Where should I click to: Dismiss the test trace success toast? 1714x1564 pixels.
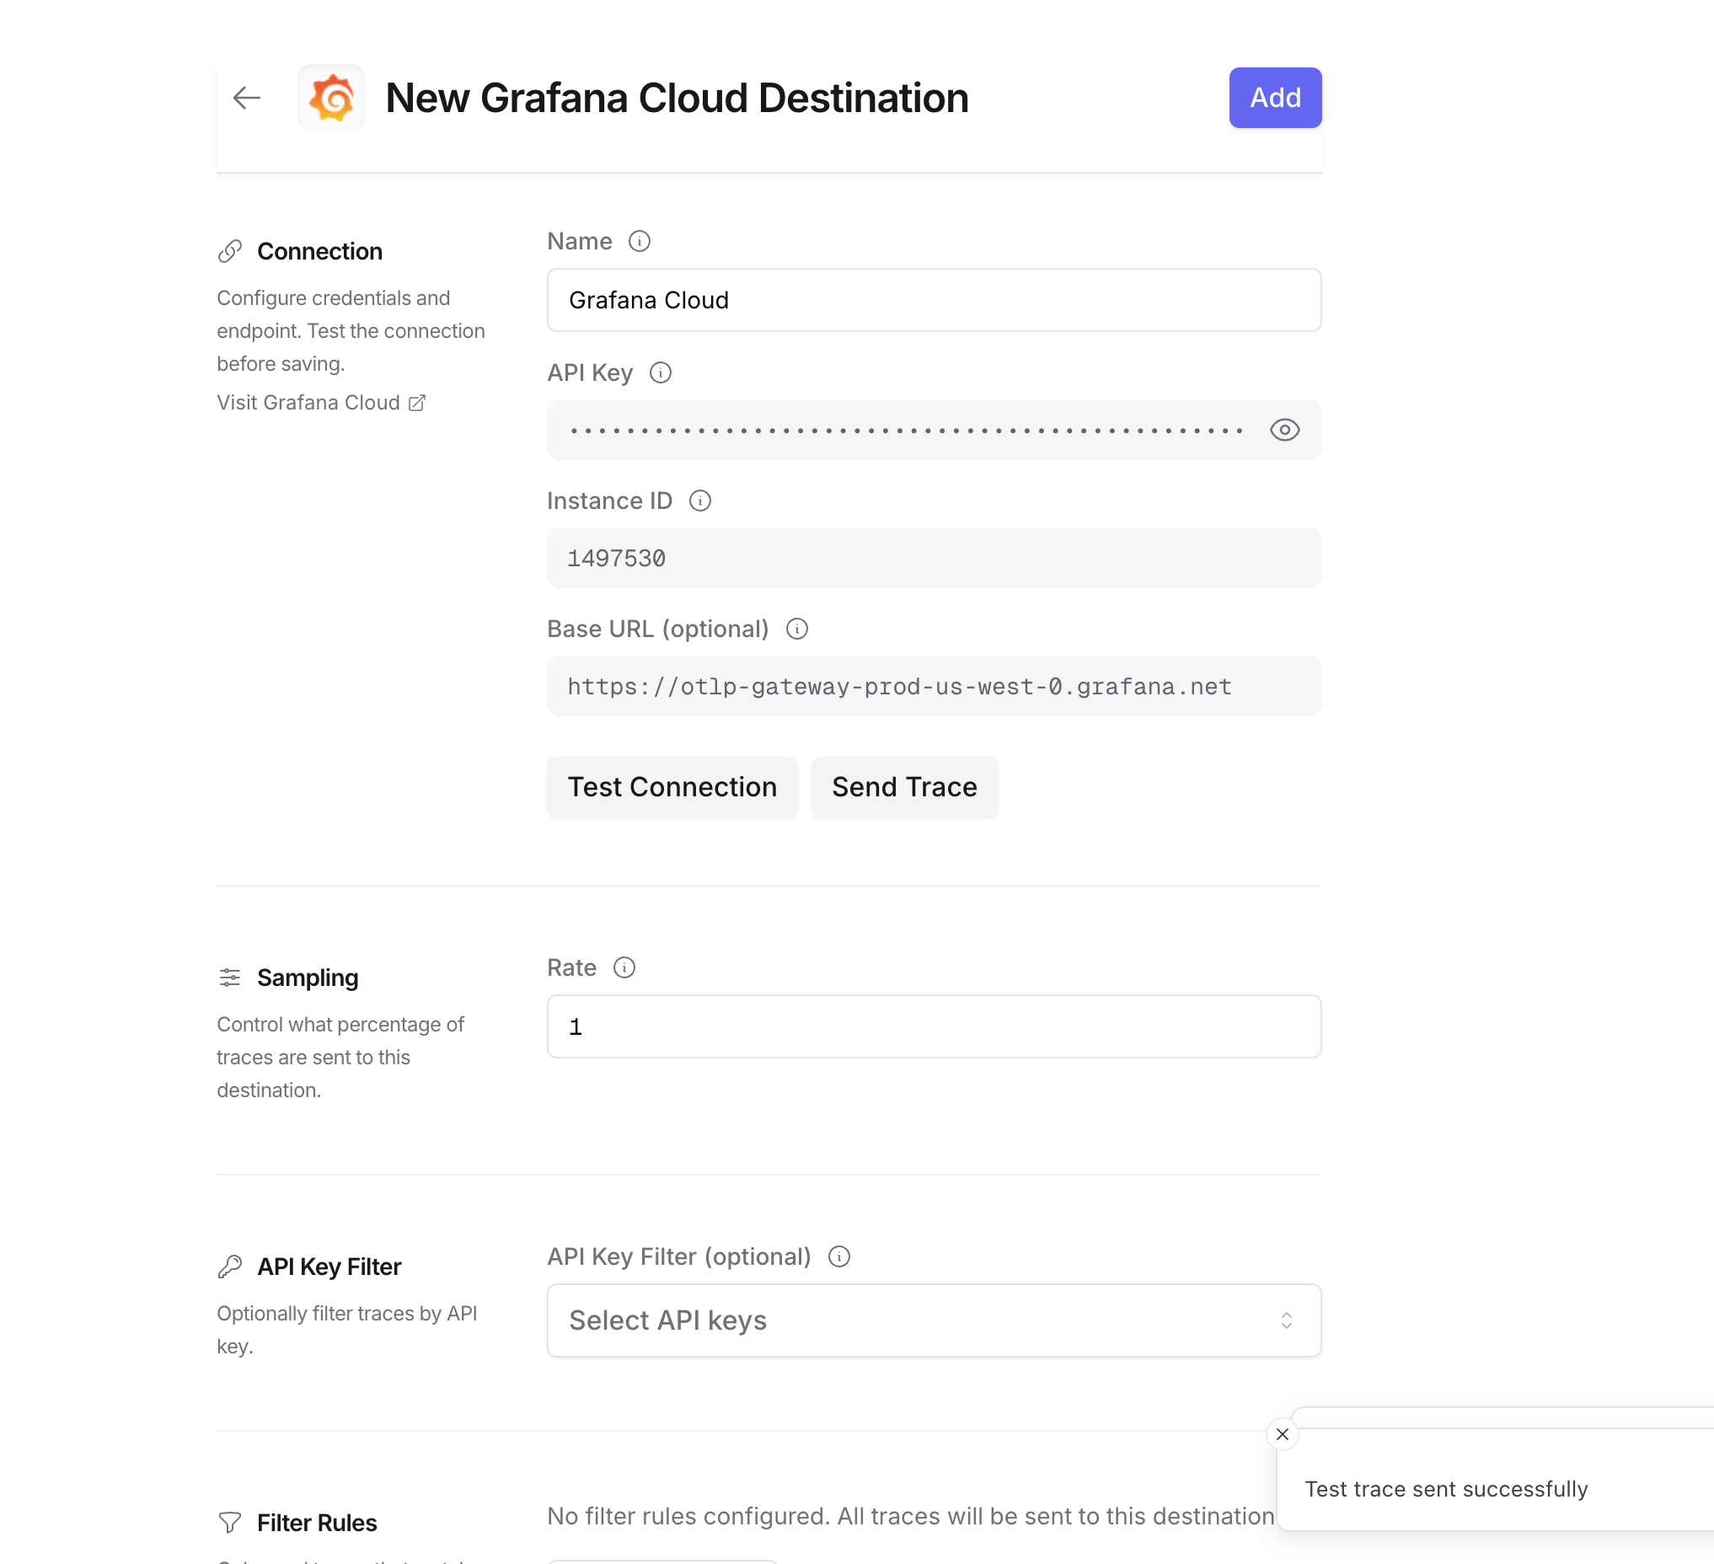tap(1281, 1434)
